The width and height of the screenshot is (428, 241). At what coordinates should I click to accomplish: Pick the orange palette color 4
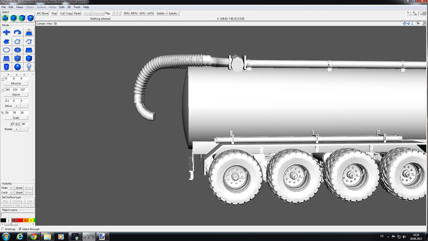point(25,220)
